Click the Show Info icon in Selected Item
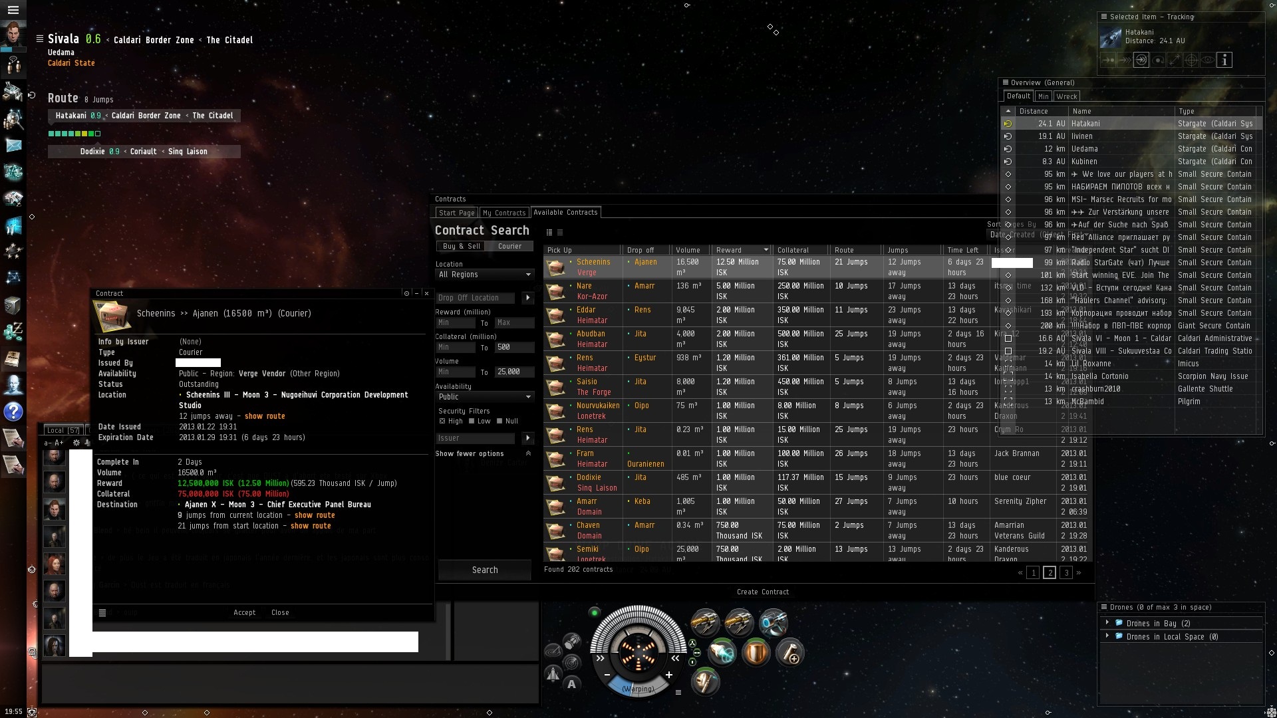The height and width of the screenshot is (718, 1277). click(x=1224, y=60)
